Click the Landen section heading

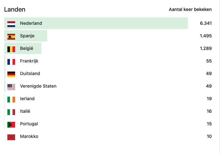click(x=15, y=10)
